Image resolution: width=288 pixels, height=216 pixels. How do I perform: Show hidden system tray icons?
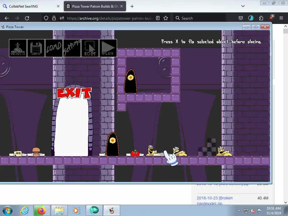[x=239, y=211]
